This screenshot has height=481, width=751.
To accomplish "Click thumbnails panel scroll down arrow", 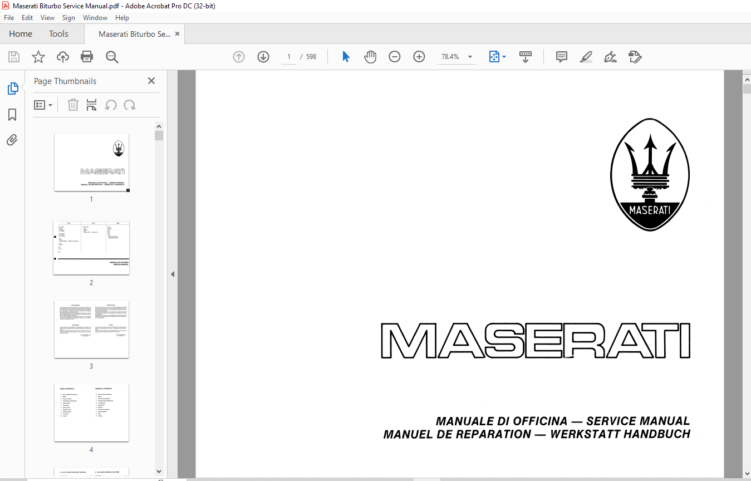I will 159,472.
